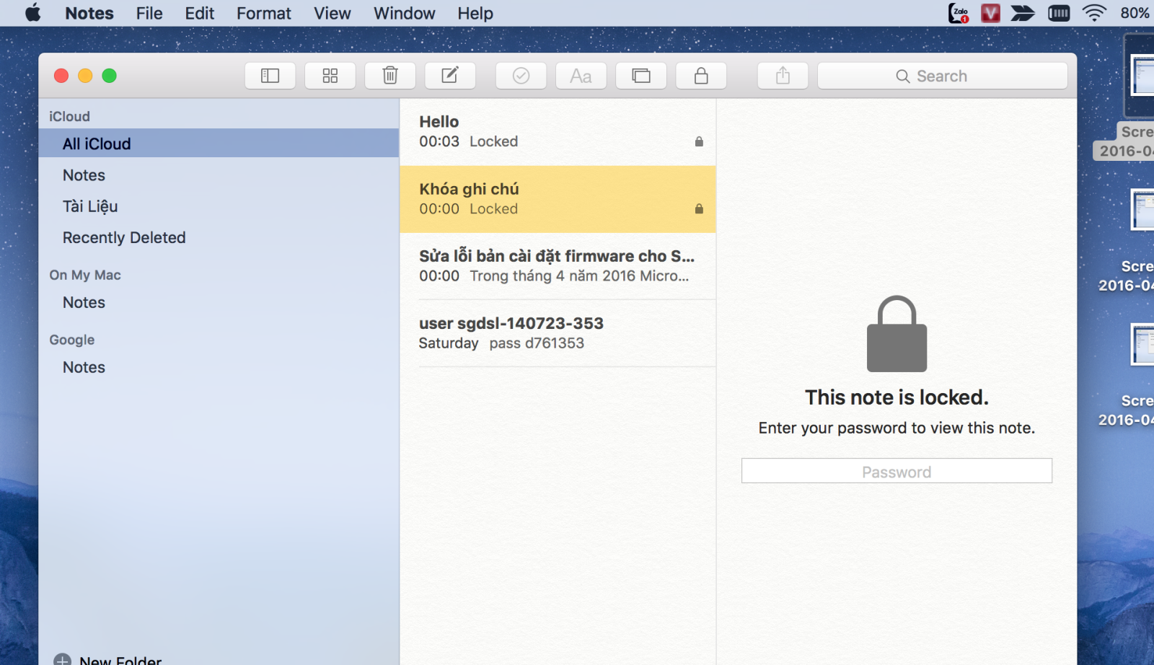Viewport: 1154px width, 665px height.
Task: Click the Google section header in sidebar
Action: [x=72, y=340]
